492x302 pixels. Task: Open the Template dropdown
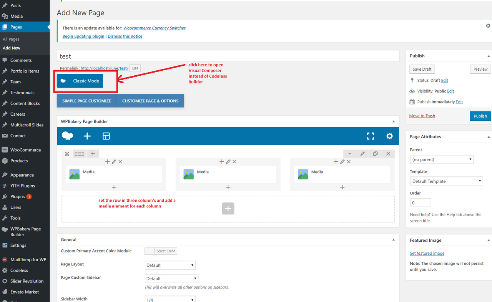pos(447,181)
